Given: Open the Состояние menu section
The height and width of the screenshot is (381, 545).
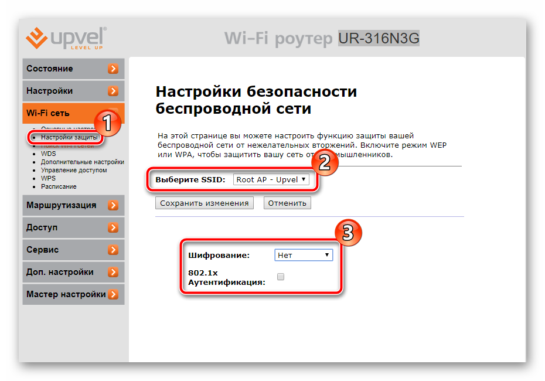Looking at the screenshot, I should click(x=73, y=69).
